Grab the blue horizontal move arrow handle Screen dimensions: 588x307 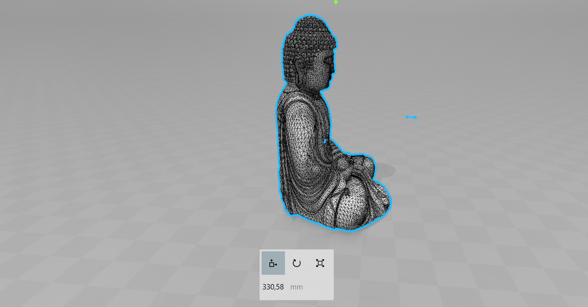411,117
